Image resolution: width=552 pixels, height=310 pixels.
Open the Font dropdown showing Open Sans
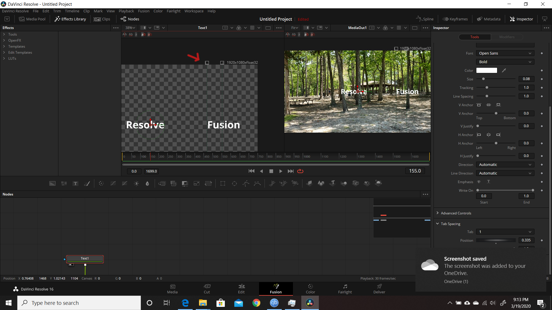(x=505, y=53)
